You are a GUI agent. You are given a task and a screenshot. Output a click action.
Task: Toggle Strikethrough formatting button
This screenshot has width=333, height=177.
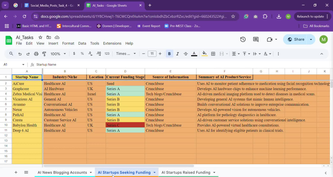click(x=185, y=54)
